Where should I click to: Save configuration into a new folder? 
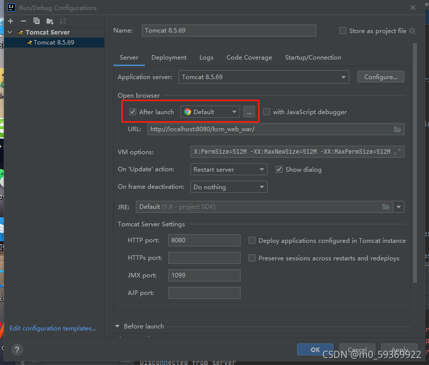(50, 21)
